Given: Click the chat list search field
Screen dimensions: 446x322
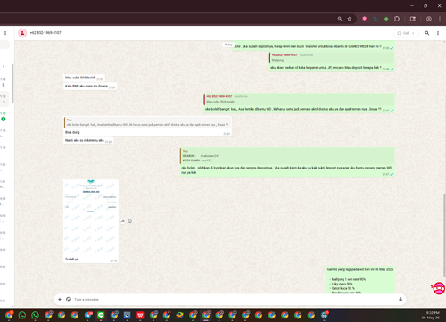Looking at the screenshot, I should click(4, 45).
